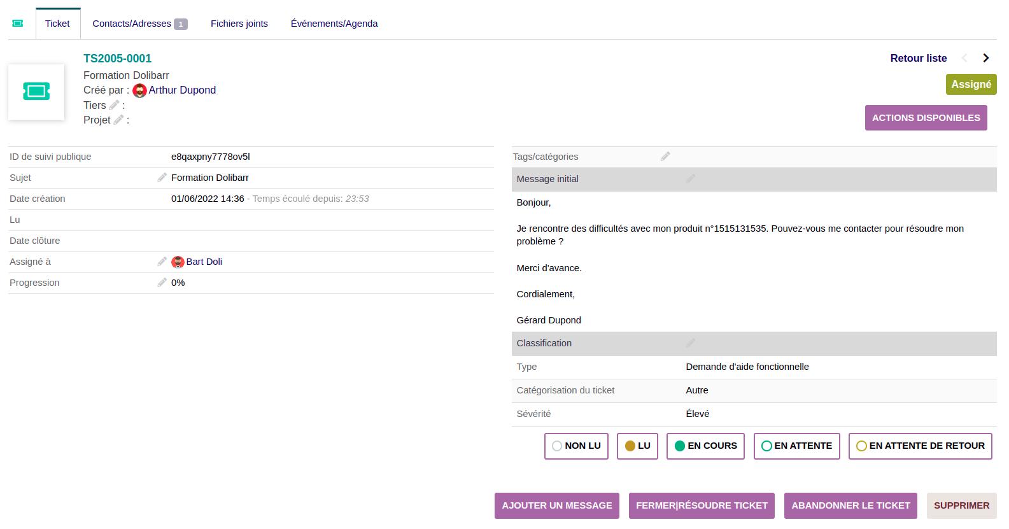Click the Tags/catégories label
This screenshot has height=529, width=1009.
pyautogui.click(x=546, y=157)
